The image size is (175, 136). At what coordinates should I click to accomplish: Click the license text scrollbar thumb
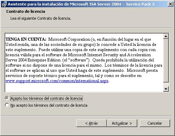pos(166,61)
